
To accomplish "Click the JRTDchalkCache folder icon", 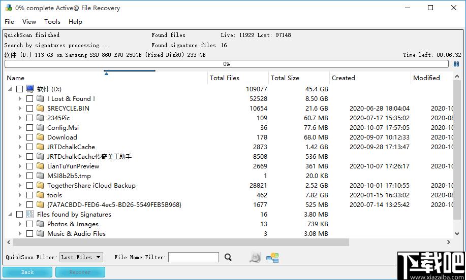I will (40, 147).
